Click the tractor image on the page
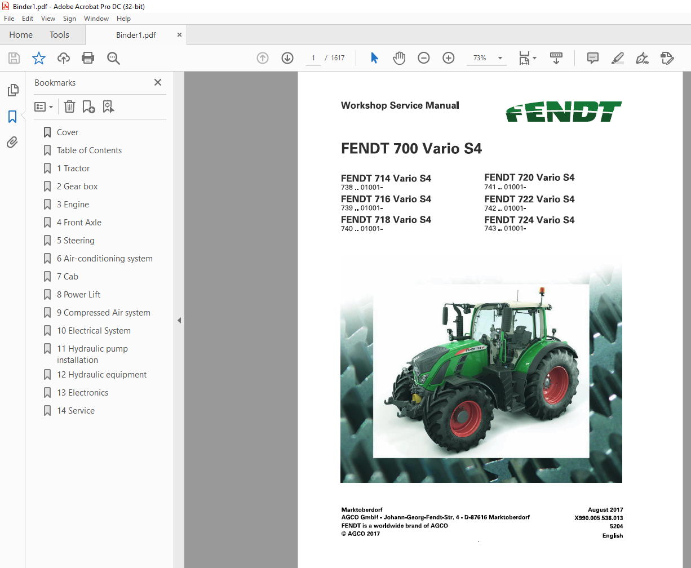The height and width of the screenshot is (568, 691). pos(481,371)
